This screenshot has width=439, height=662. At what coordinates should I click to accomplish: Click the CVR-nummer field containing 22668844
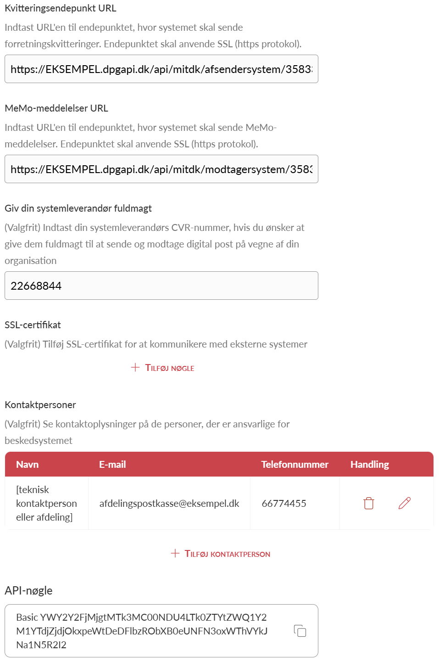pyautogui.click(x=161, y=286)
